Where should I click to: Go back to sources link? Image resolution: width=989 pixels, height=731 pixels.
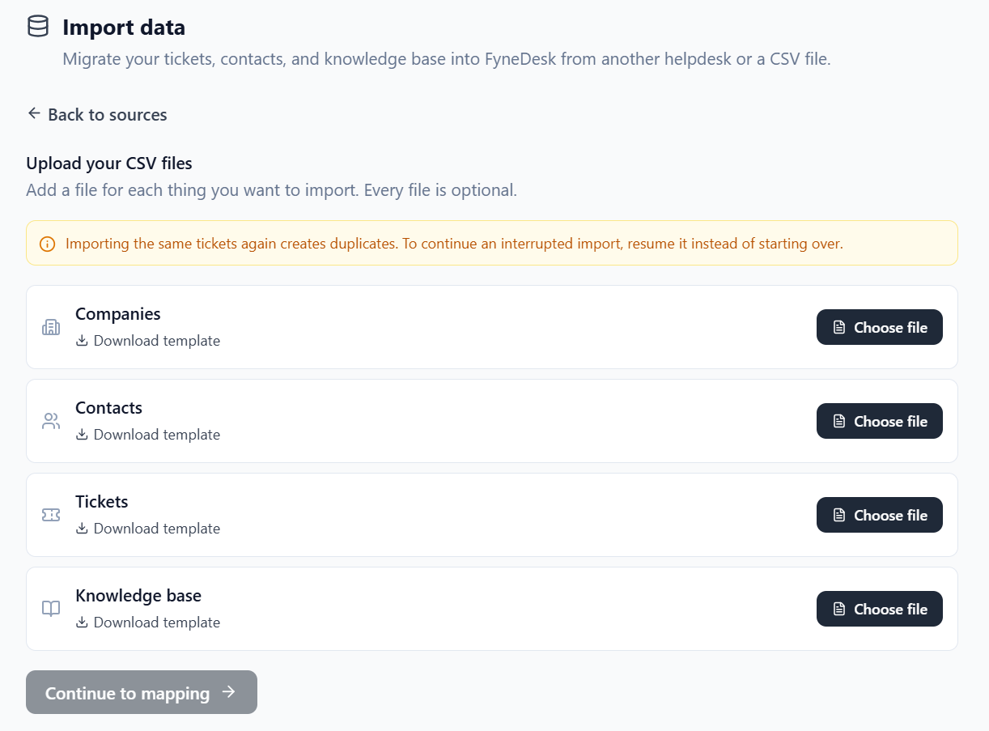click(x=97, y=114)
